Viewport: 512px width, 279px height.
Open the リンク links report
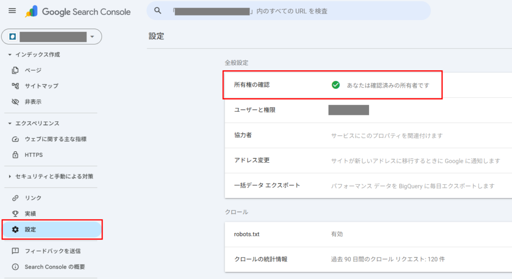pyautogui.click(x=33, y=198)
